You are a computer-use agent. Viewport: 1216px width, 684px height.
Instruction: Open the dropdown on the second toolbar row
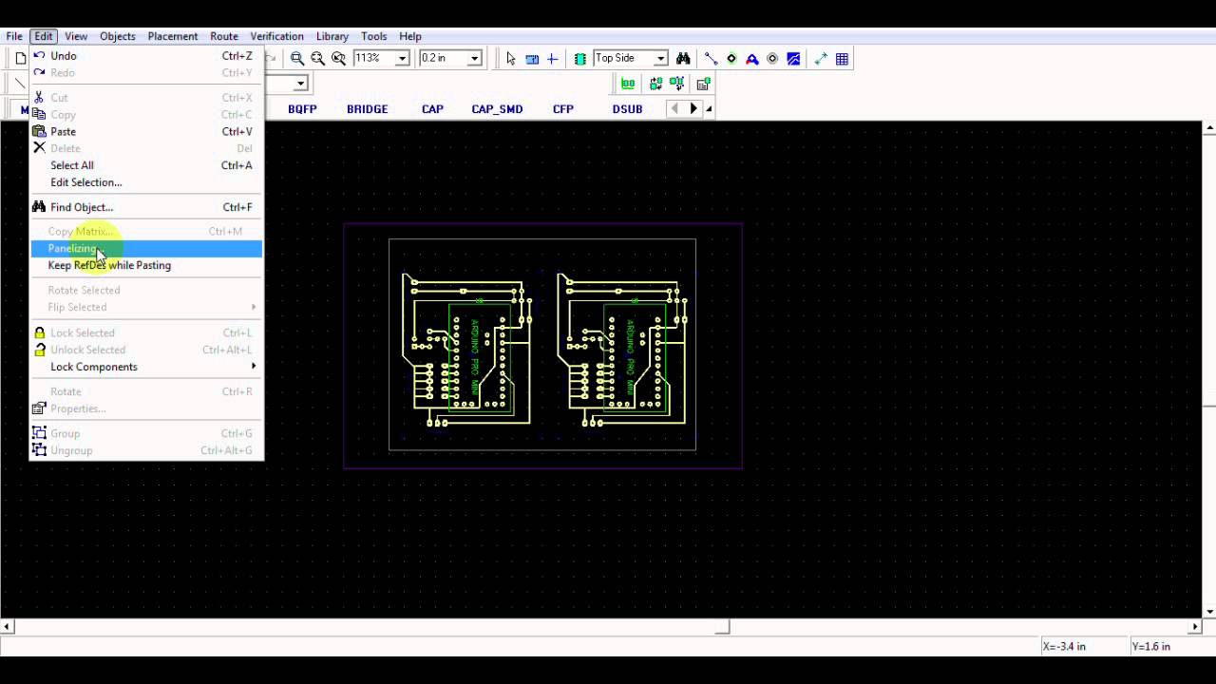pos(300,84)
